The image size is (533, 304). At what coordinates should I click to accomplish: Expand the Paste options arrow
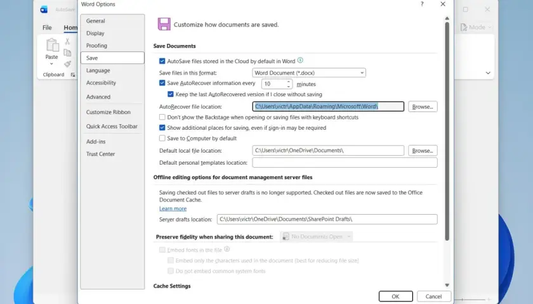[51, 64]
